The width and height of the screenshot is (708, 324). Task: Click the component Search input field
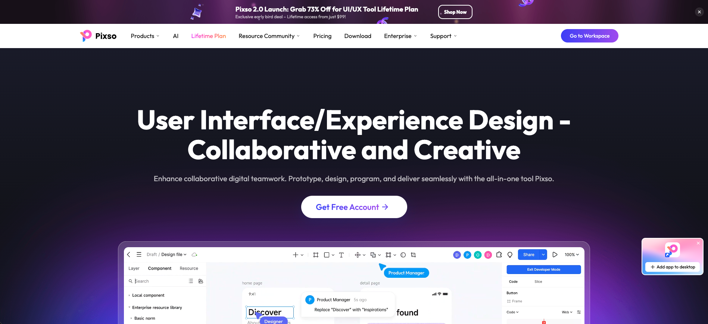click(159, 281)
